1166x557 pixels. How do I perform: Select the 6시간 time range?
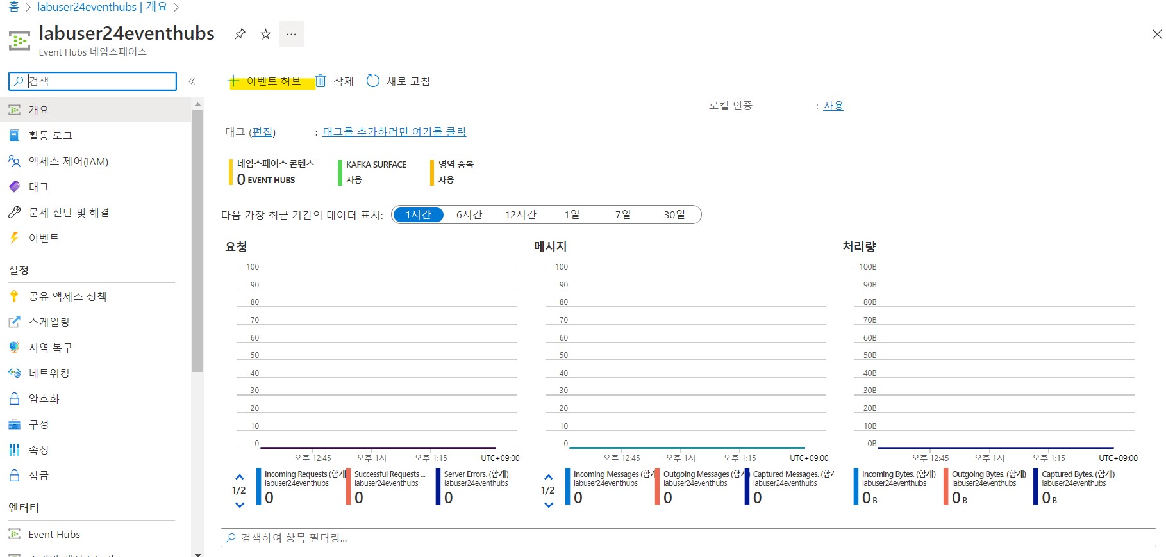pos(469,214)
